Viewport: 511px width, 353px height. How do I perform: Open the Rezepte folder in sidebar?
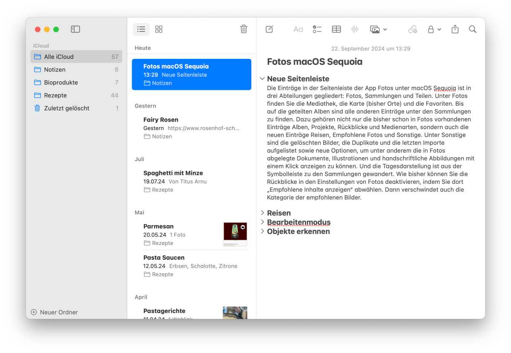[76, 95]
